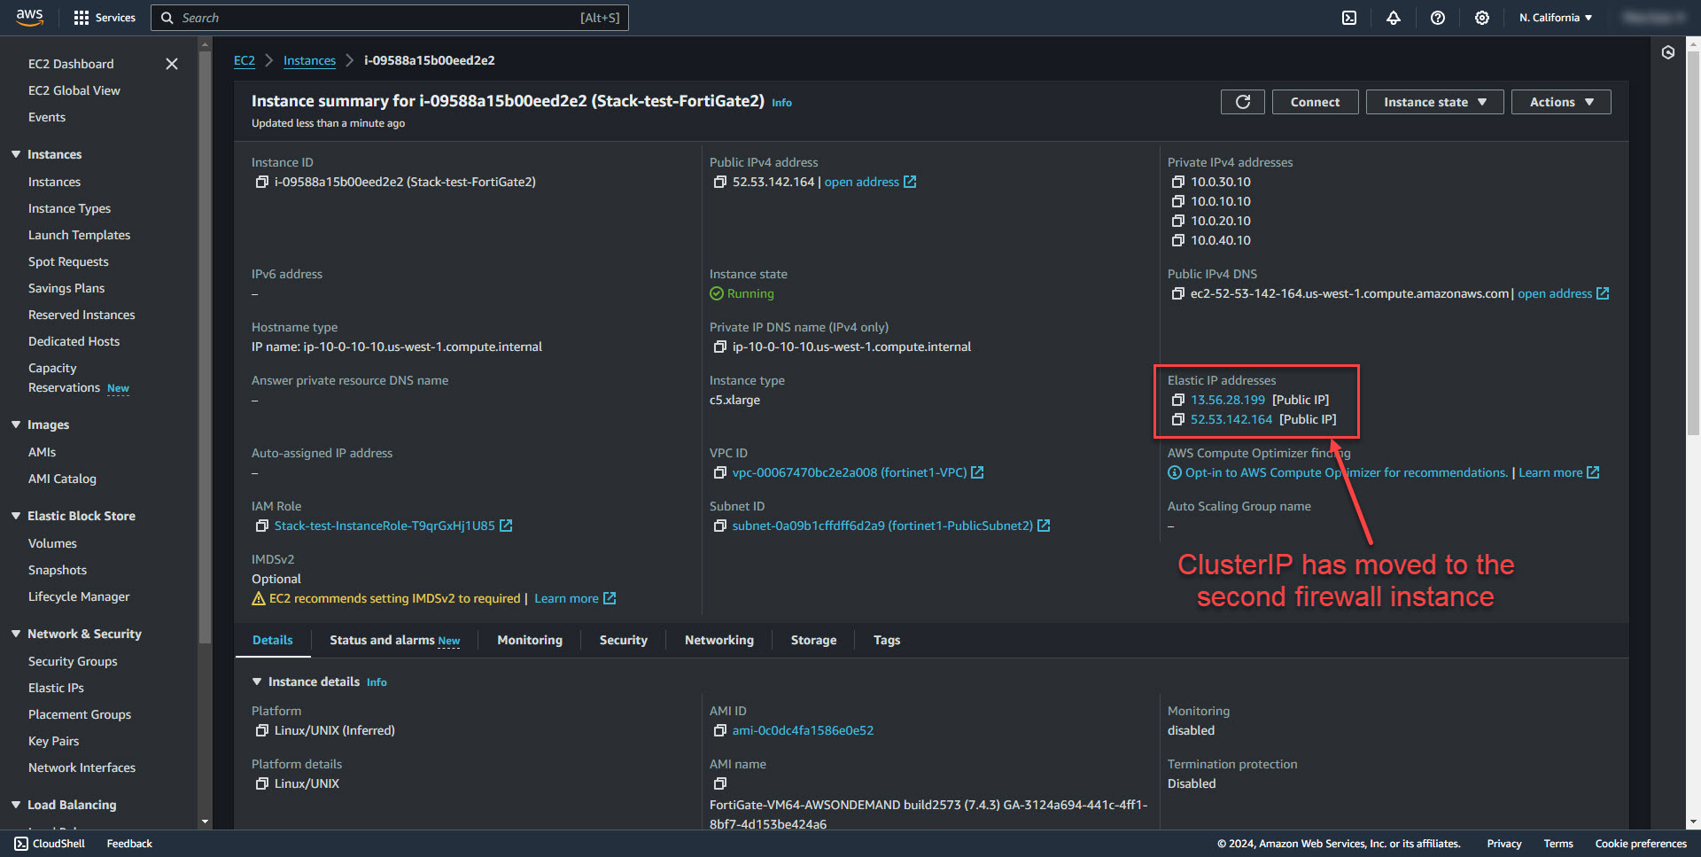Switch to the Storage tab
This screenshot has width=1701, height=857.
tap(813, 640)
